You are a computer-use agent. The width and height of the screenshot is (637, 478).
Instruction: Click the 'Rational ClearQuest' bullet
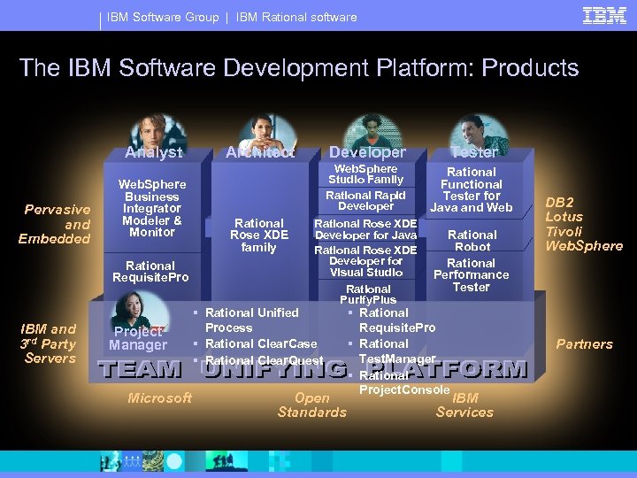[x=264, y=360]
